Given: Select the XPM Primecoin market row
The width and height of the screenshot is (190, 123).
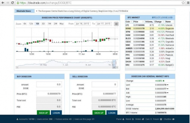Looking at the screenshot, I should (150, 32).
